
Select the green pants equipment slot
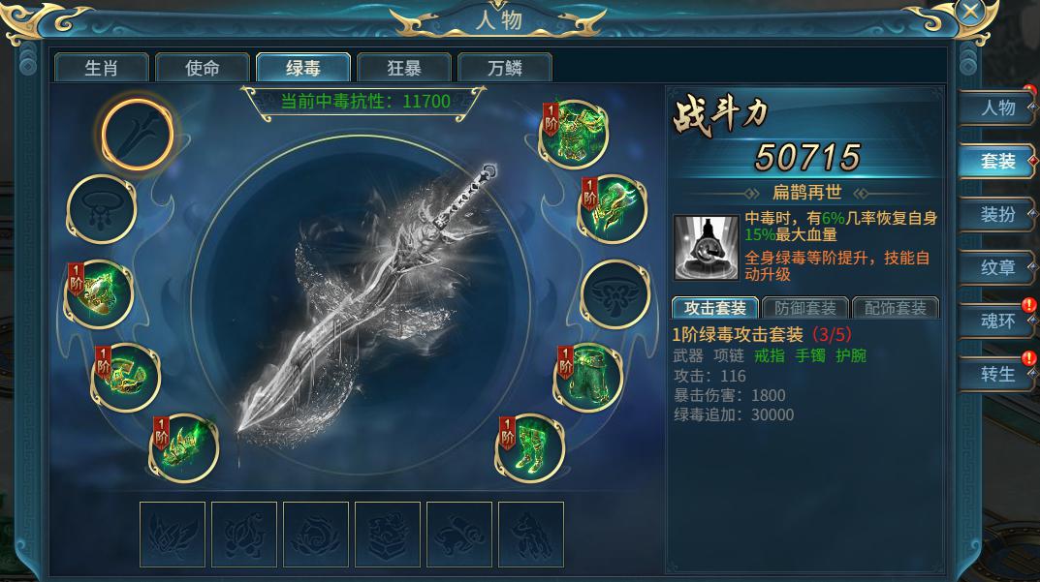(x=588, y=378)
